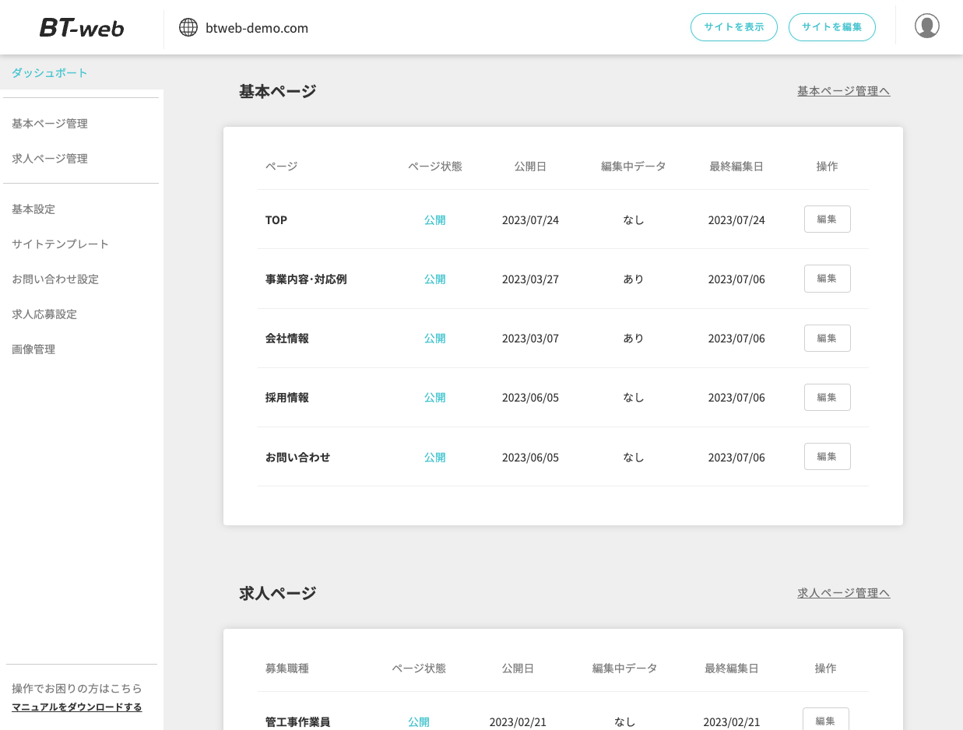Click the BT-web logo
Viewport: 963px width, 730px height.
tap(82, 28)
